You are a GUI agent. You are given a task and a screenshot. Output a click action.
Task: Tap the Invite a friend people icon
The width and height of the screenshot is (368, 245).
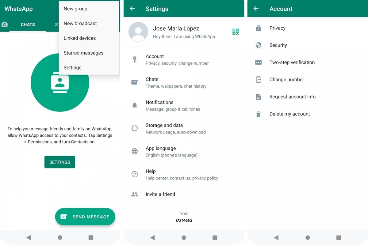point(134,194)
